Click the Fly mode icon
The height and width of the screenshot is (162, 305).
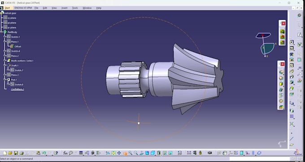(108, 153)
